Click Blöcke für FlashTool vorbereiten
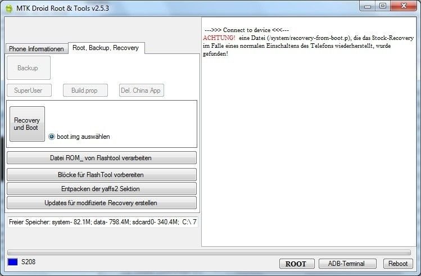 coord(102,175)
